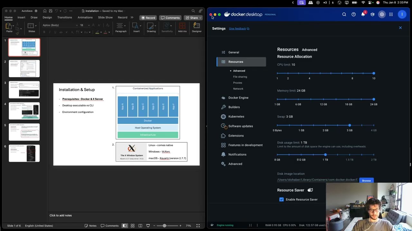Open Docker Desktop search
Viewport: 412px width, 231px height.
(x=344, y=14)
